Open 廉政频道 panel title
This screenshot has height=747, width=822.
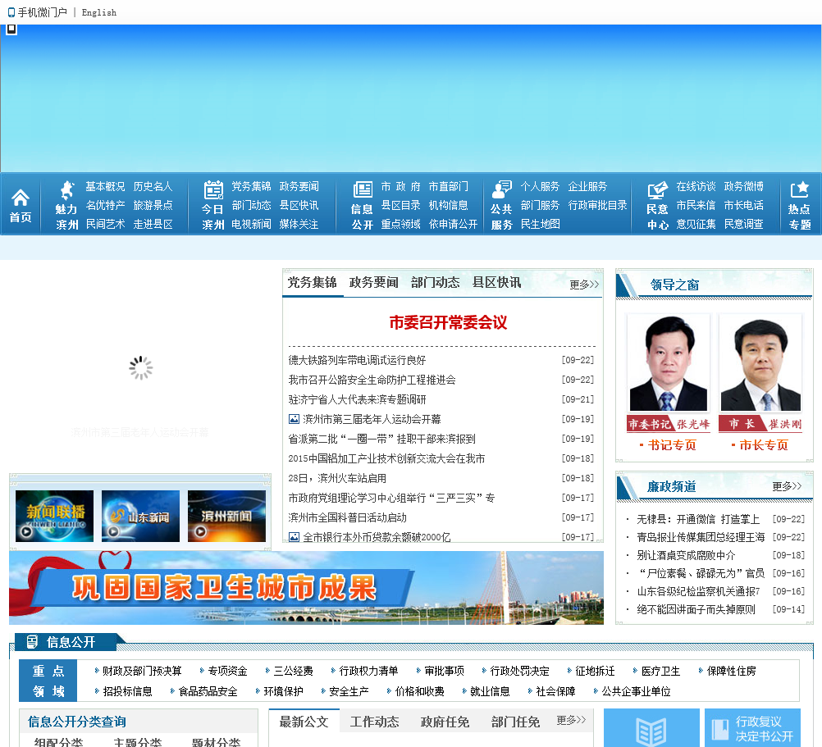point(672,486)
